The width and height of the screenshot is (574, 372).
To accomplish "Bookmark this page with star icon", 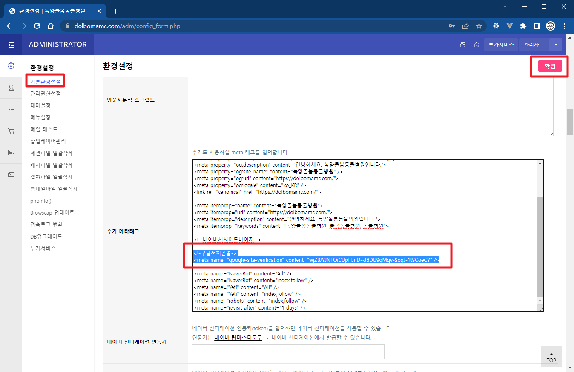I will pos(479,26).
